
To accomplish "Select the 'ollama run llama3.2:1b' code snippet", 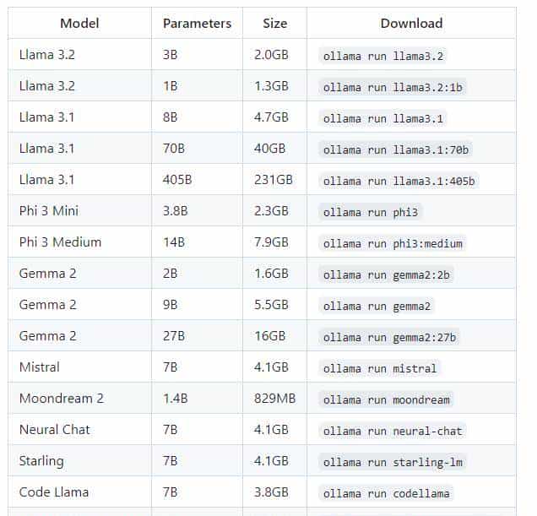I will pyautogui.click(x=393, y=87).
